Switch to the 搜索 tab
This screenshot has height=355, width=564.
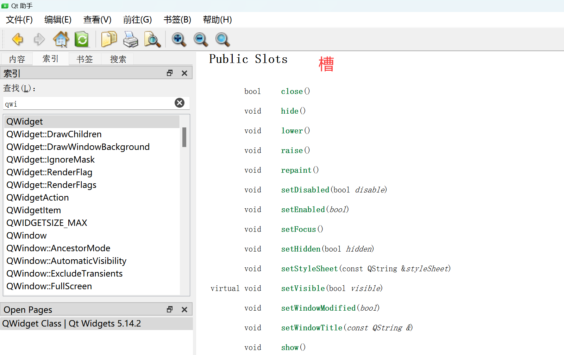(118, 59)
